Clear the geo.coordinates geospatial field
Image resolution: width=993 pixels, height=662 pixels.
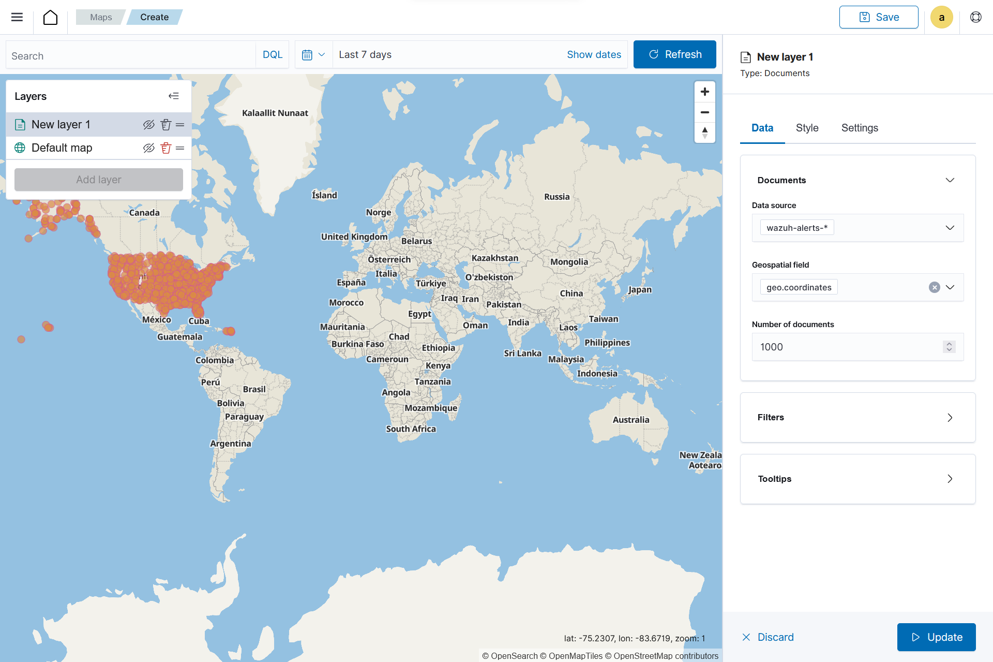(x=934, y=287)
